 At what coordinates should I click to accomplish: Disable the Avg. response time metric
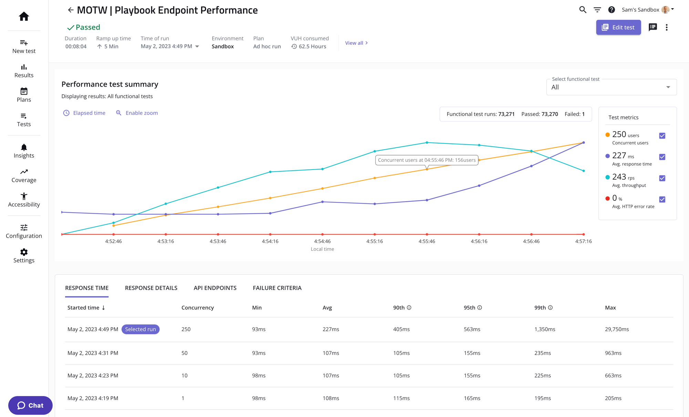[662, 157]
